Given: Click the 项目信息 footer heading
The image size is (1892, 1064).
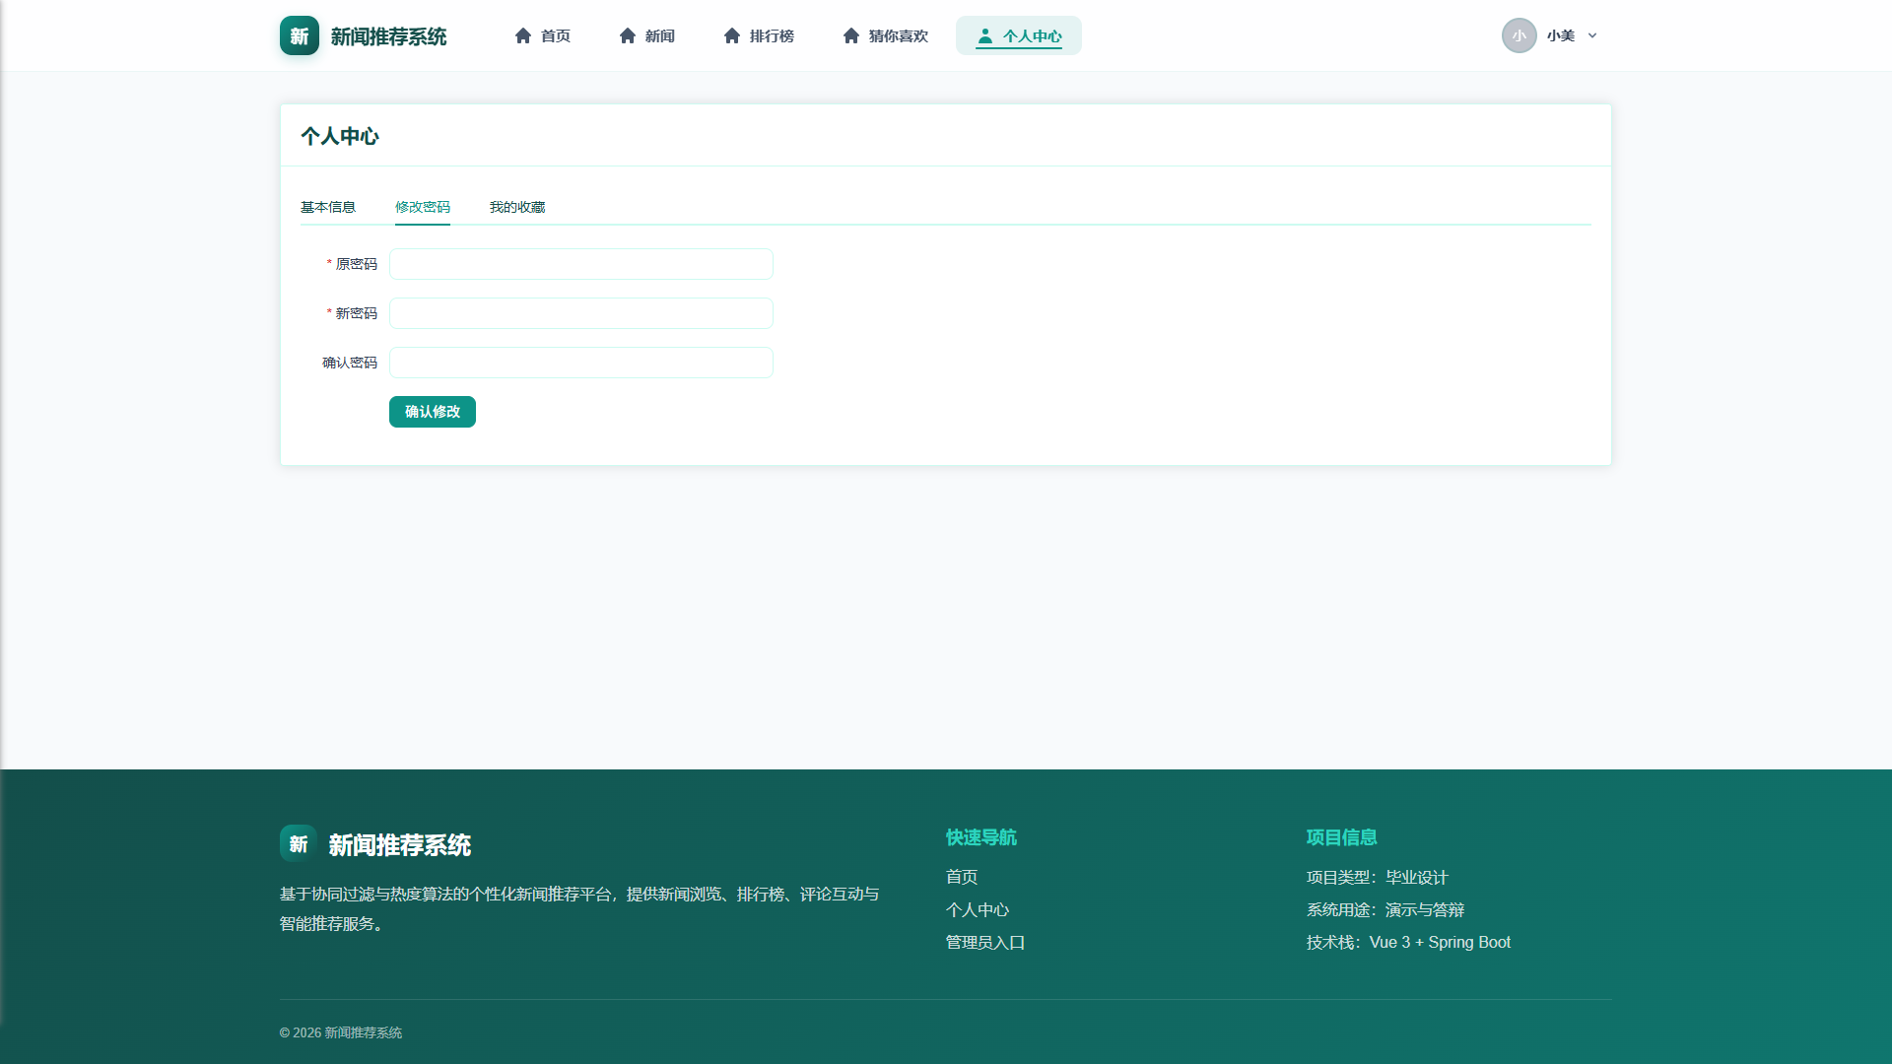Looking at the screenshot, I should (1342, 837).
